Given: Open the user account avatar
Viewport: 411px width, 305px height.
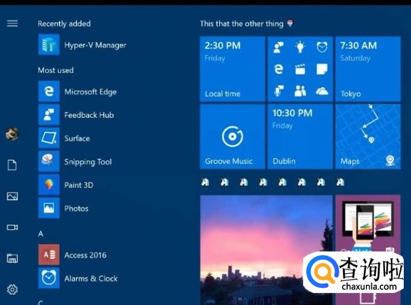Looking at the screenshot, I should [12, 134].
